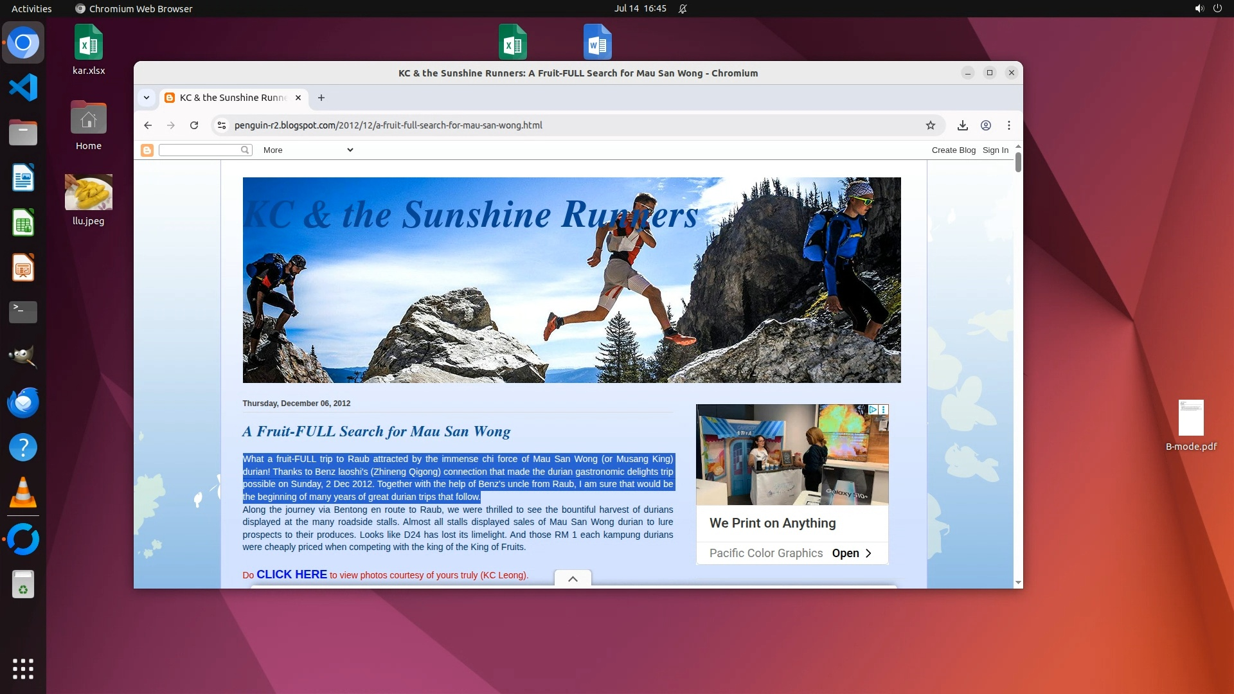Open the Activities menu

(31, 8)
